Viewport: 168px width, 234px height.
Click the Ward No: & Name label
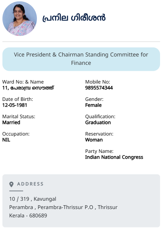click(x=23, y=82)
